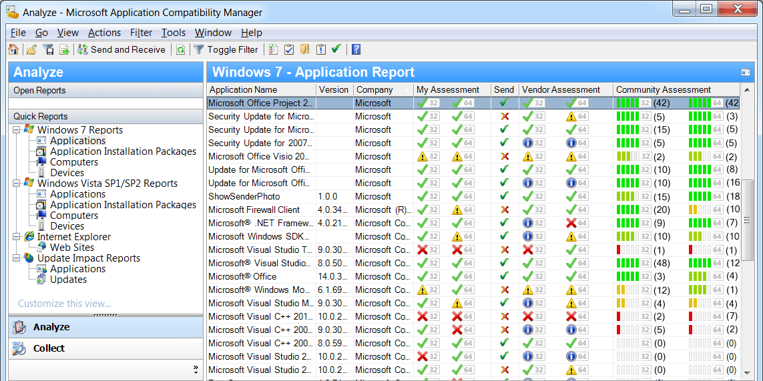Toggle Send status for Microsoft Office Project row
The height and width of the screenshot is (381, 763).
505,103
